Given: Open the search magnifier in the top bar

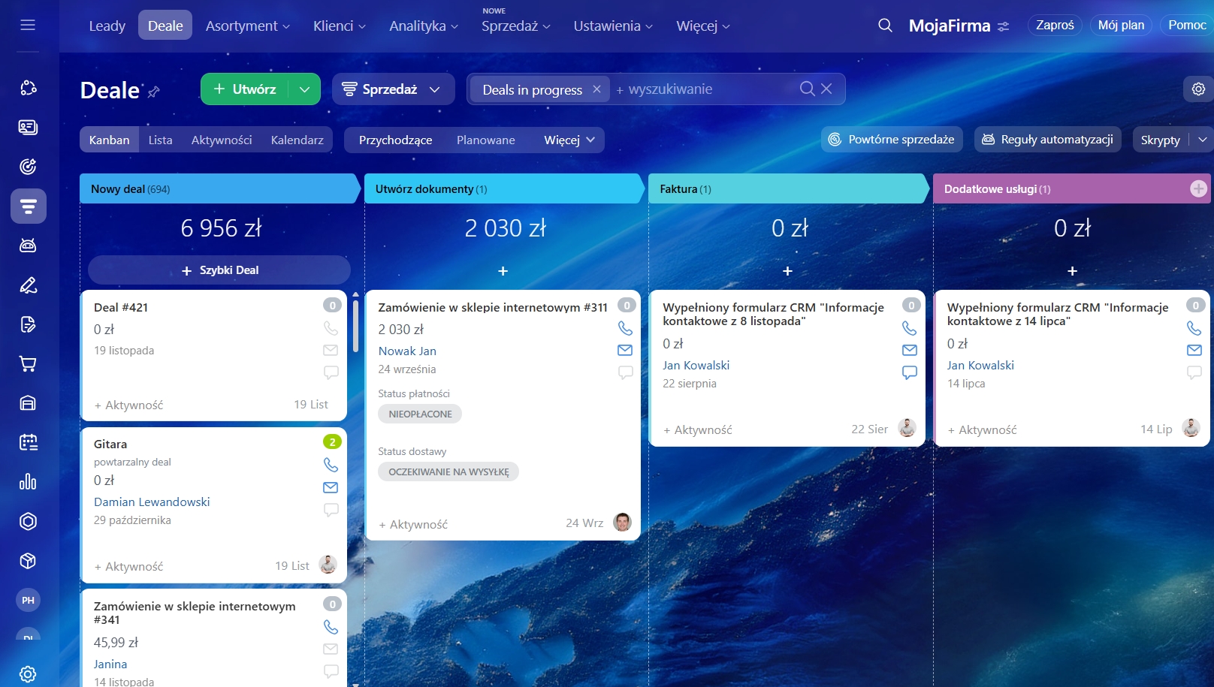Looking at the screenshot, I should coord(885,26).
